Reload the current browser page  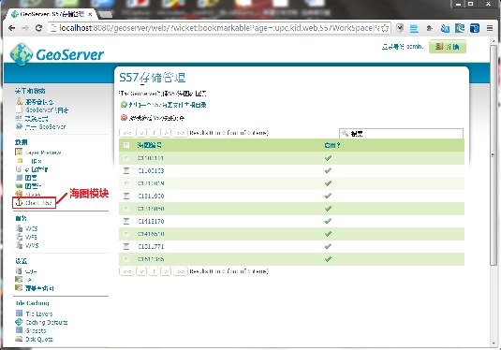[38, 28]
